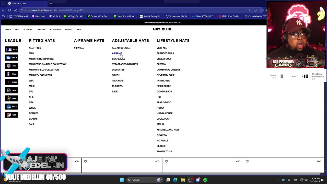Open the Starlink Battery bookmark
The image size is (327, 184).
(x=151, y=16)
